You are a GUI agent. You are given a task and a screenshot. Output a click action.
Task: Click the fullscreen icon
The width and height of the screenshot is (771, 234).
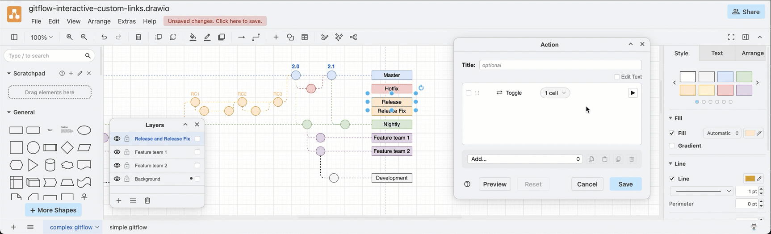(x=731, y=38)
